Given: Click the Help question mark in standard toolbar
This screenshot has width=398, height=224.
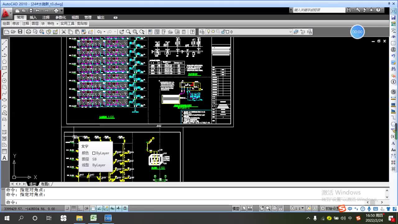Looking at the screenshot, I should pos(192,32).
